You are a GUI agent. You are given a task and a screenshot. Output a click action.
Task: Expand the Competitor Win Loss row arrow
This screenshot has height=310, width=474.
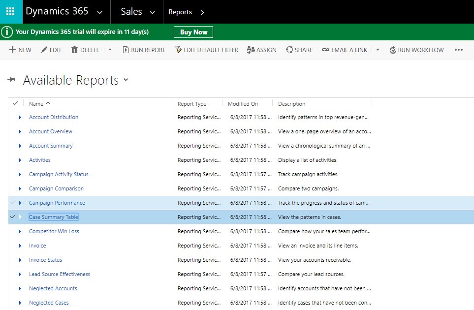tap(20, 231)
